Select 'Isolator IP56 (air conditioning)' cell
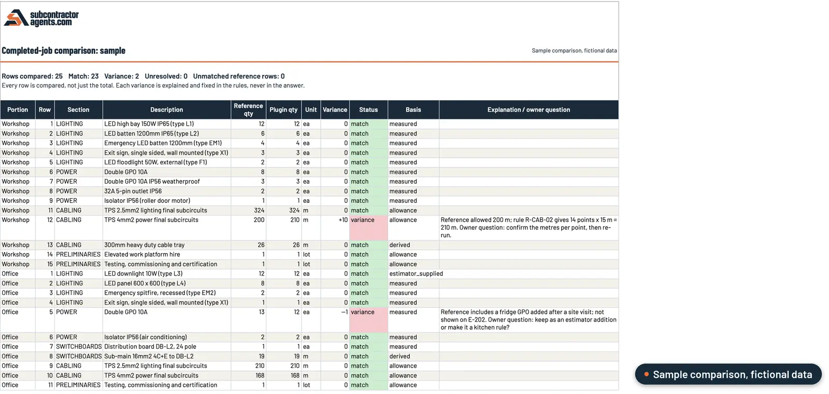 tap(167, 337)
